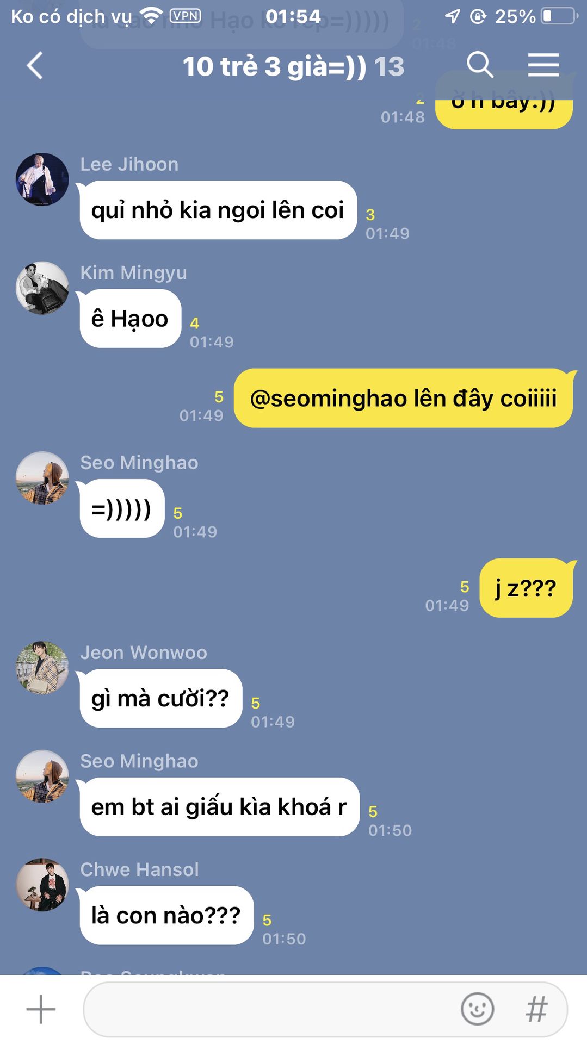This screenshot has width=587, height=1044.
Task: Open Lee Jihoon's profile avatar
Action: click(42, 179)
